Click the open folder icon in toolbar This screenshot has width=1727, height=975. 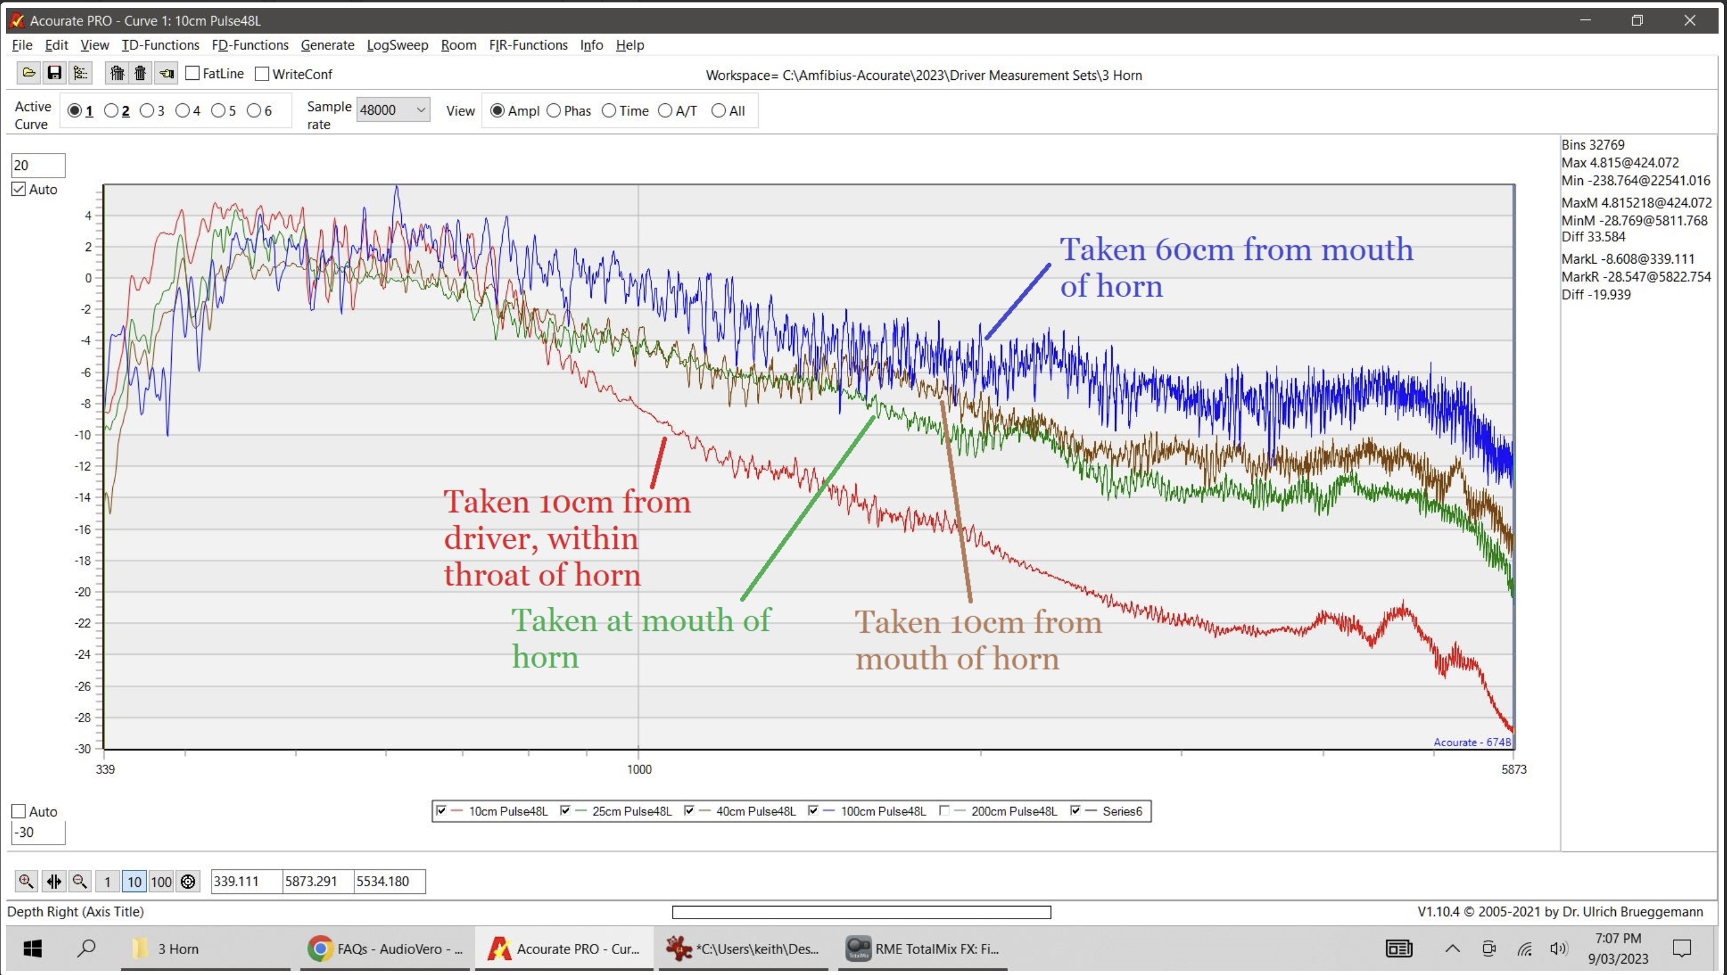coord(29,73)
